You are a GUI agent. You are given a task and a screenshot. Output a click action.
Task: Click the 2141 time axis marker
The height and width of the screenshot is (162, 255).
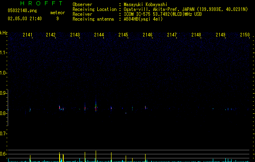pyautogui.click(x=28, y=34)
